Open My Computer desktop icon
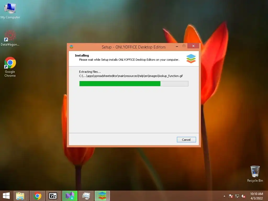Screen dimensions: 268x201 click(10, 11)
